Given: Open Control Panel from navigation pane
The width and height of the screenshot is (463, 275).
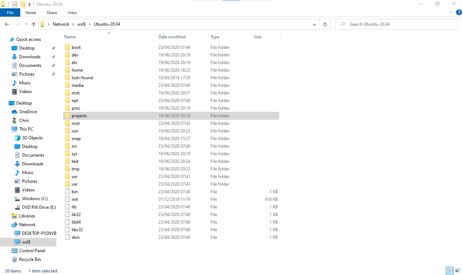Looking at the screenshot, I should tap(32, 251).
